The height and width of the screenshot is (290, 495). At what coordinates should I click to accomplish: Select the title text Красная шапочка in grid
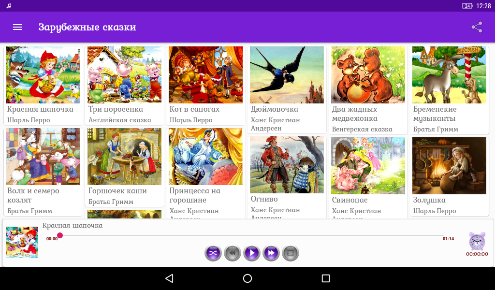point(40,109)
